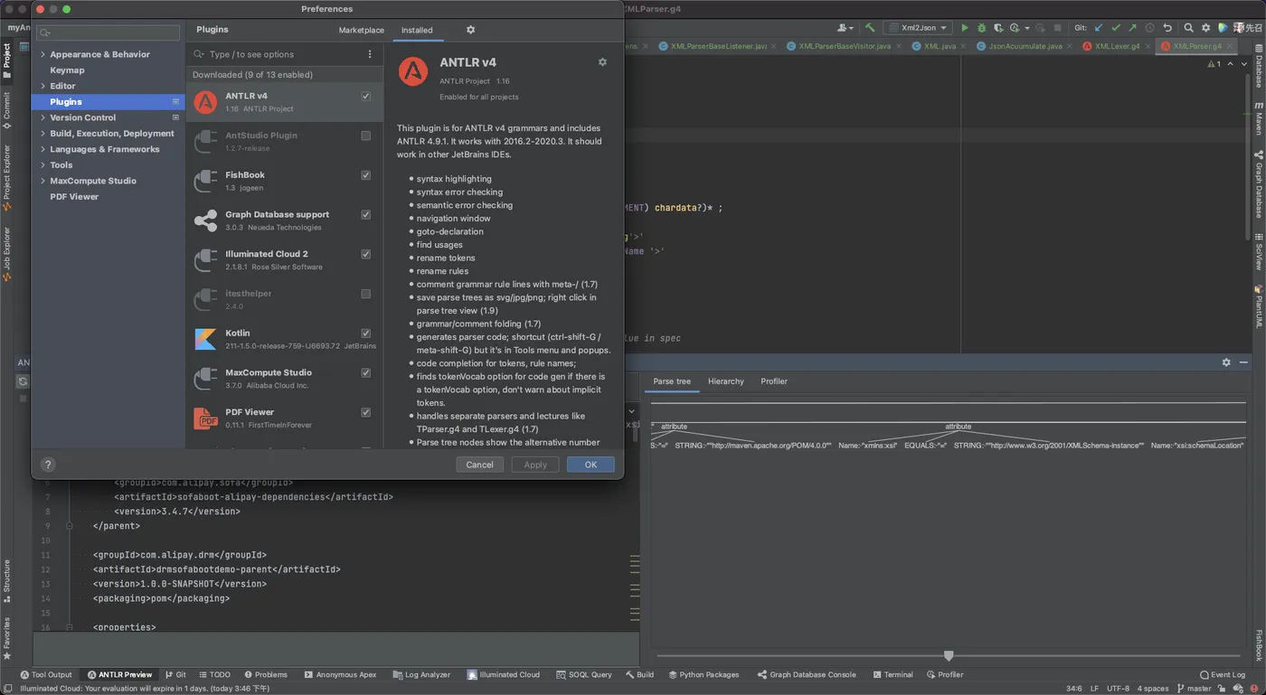Switch to the Marketplace tab

pos(362,31)
